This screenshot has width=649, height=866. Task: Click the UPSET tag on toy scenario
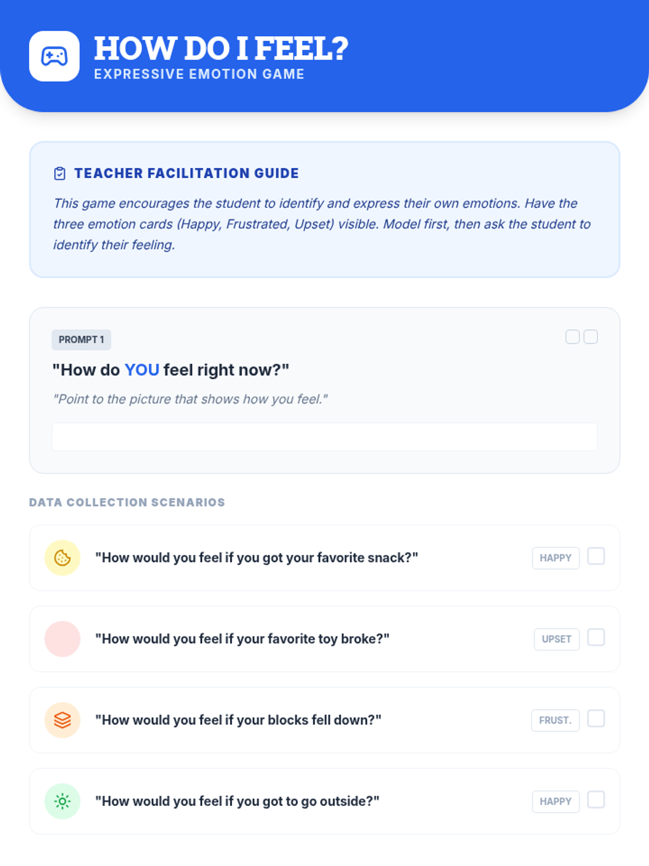[557, 639]
